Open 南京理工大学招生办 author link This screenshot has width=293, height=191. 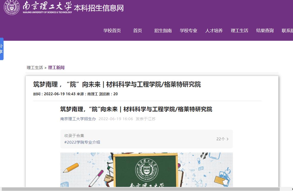tap(78, 119)
